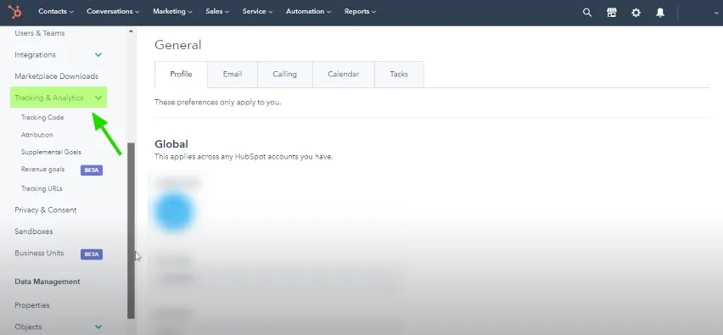Expand the account menu chevron

[x=715, y=13]
